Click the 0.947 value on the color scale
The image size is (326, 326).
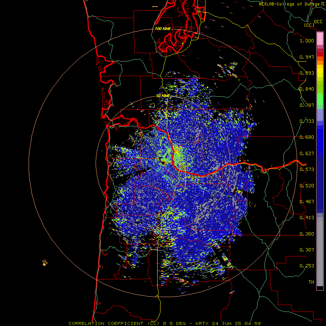coord(307,57)
